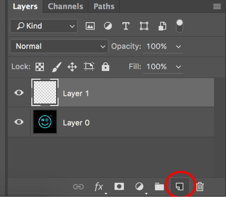Expand the Kind filter dropdown
Viewport: 226px width, 197px height.
point(43,26)
